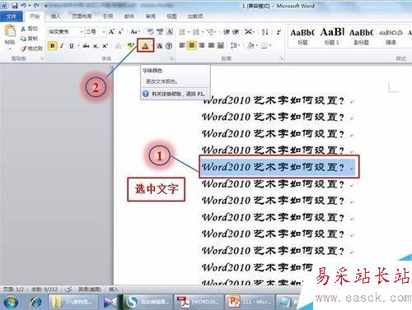Toggle Bold formatting
The image size is (412, 310).
point(52,46)
